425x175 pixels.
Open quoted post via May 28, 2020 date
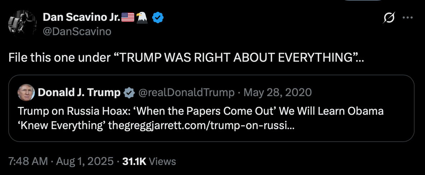pyautogui.click(x=277, y=93)
